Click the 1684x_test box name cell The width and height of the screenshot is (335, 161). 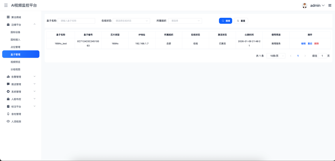61,43
